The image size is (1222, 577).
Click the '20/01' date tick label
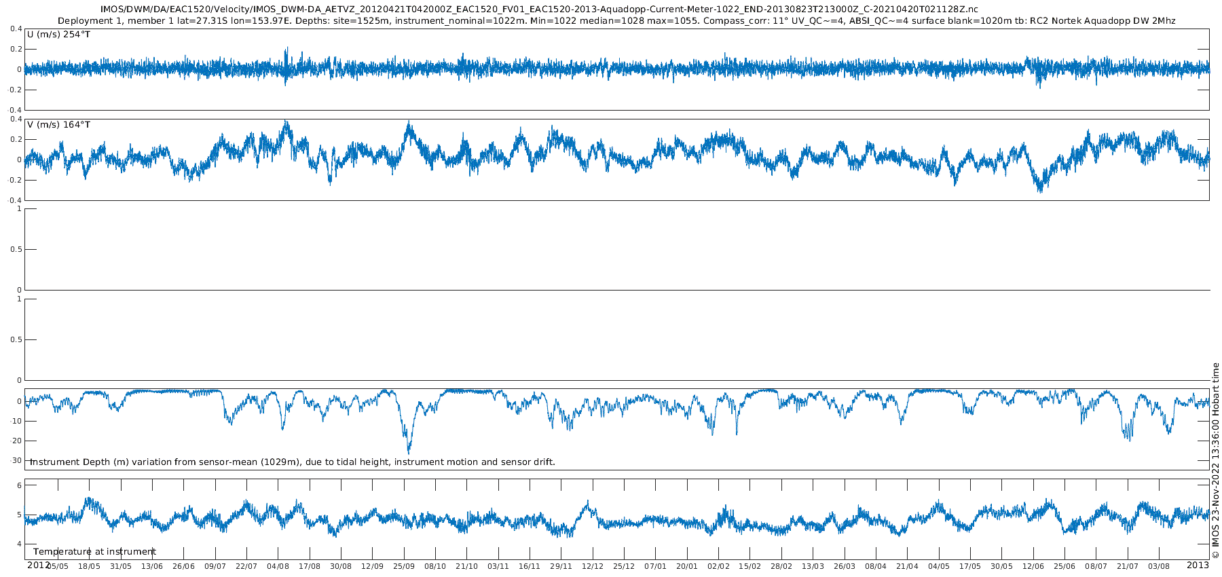tap(687, 566)
